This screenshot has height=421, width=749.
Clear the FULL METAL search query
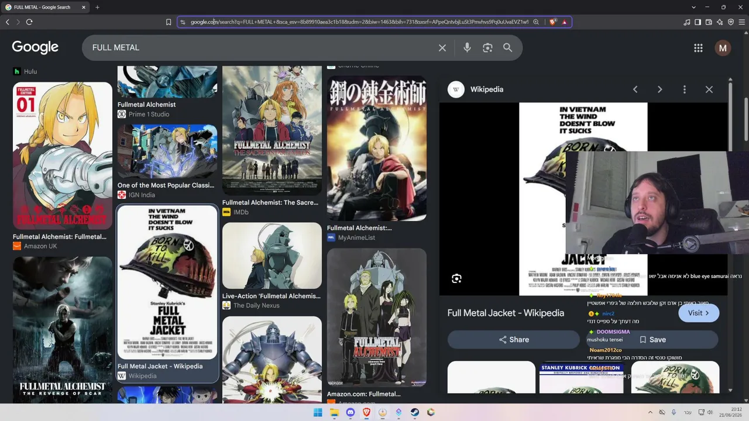coord(442,48)
